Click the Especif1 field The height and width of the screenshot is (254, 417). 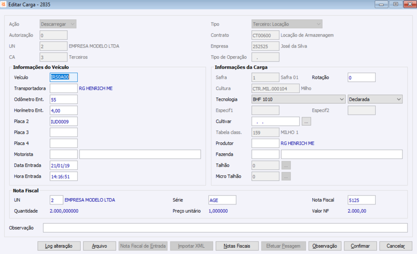point(265,111)
